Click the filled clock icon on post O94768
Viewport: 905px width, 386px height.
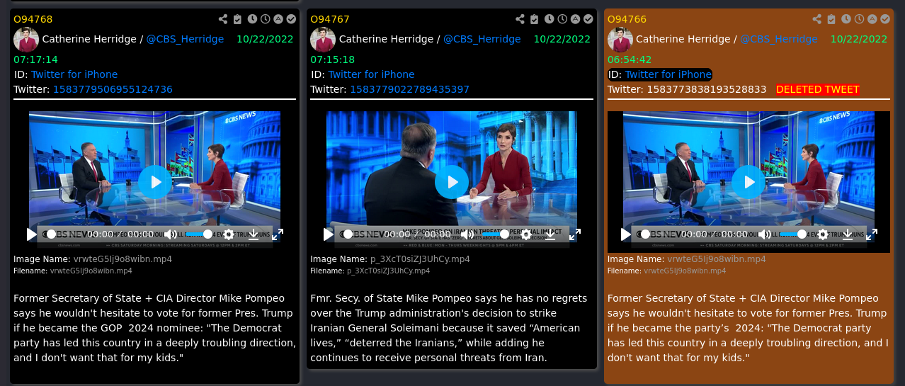(252, 19)
